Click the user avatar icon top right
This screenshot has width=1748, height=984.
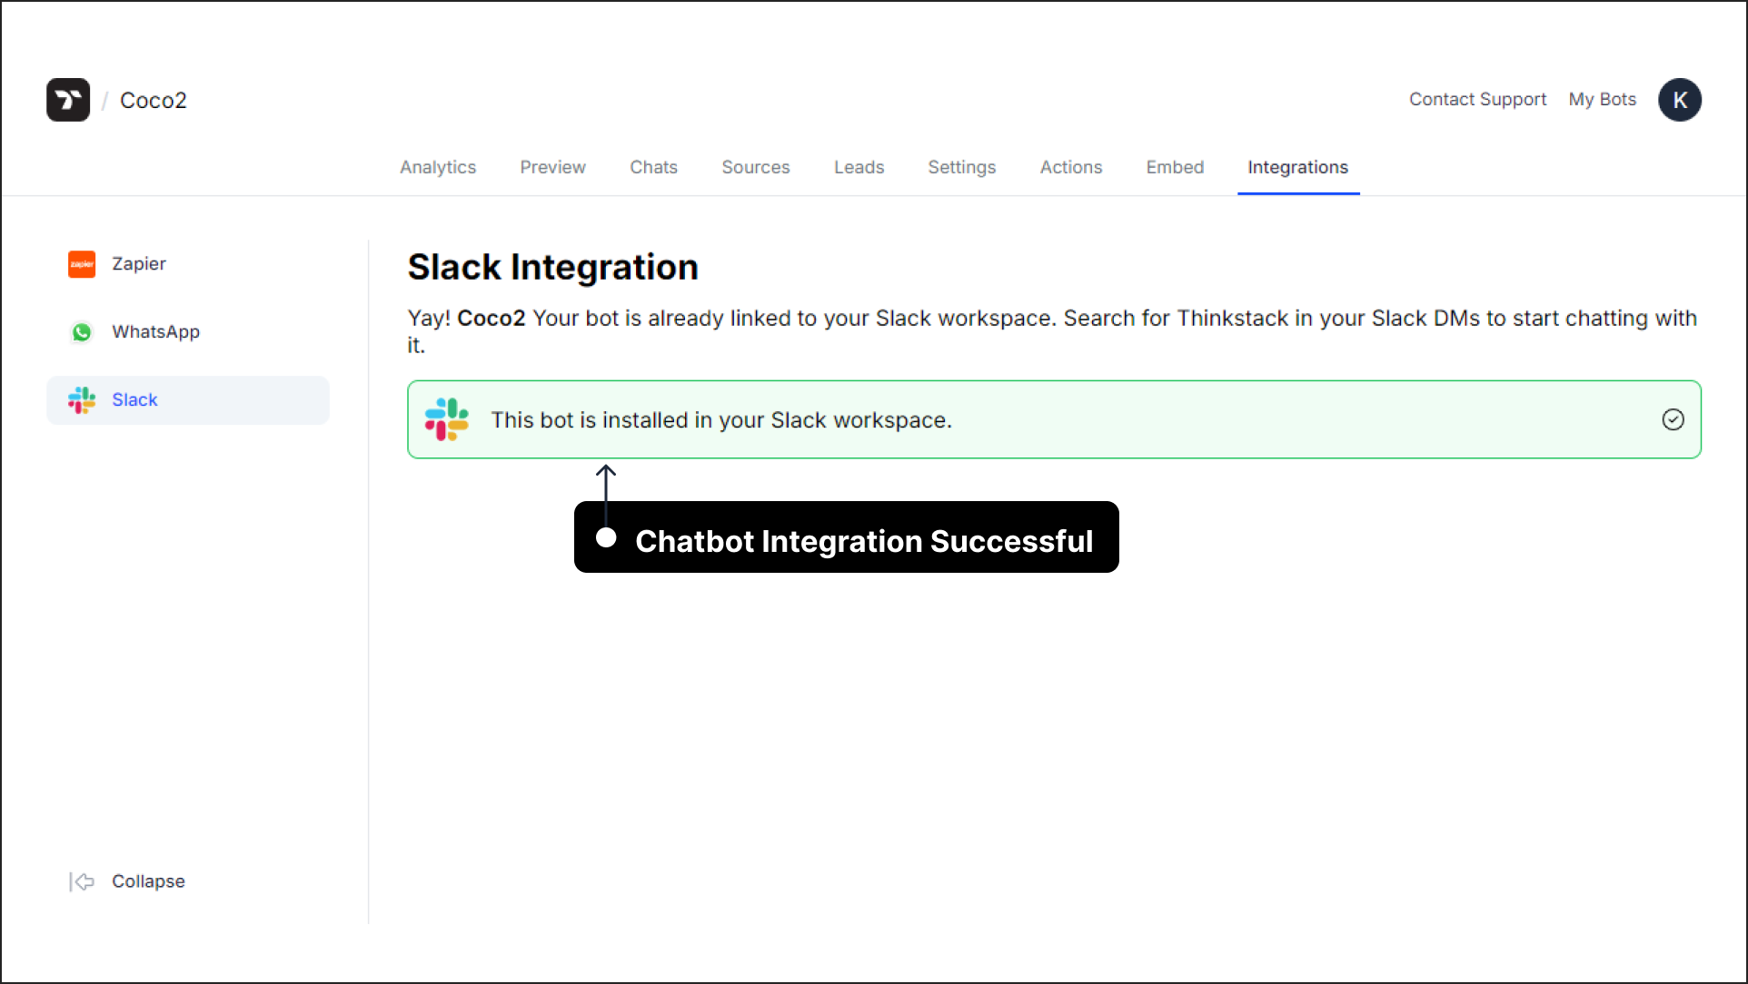point(1680,100)
